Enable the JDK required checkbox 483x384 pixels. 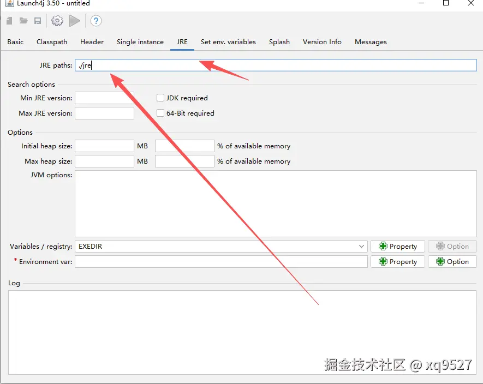click(160, 98)
